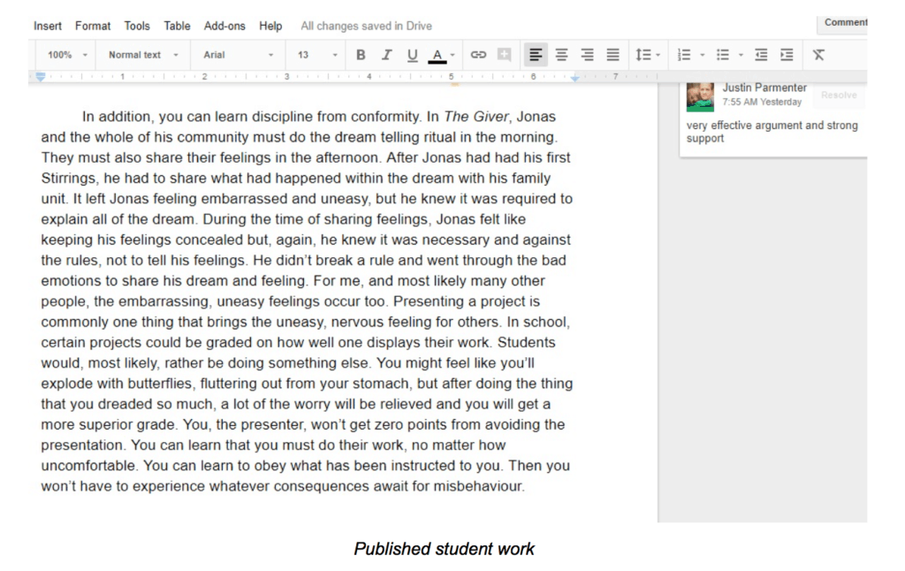Clear formatting with the Tx icon
This screenshot has height=571, width=905.
click(x=818, y=55)
